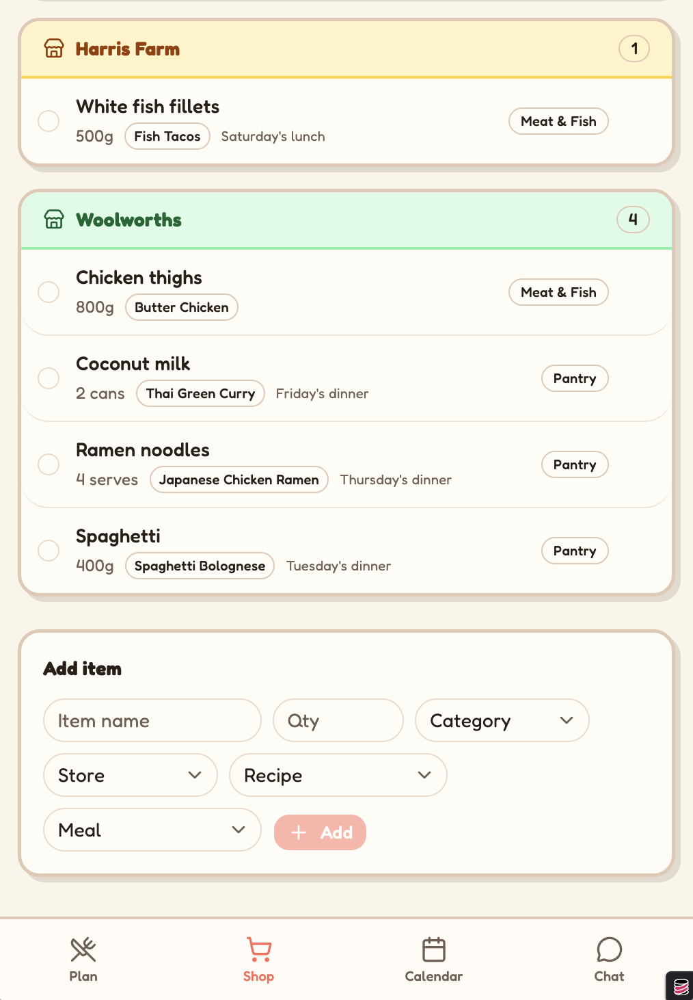Tick the Spaghetti item circle

[x=48, y=551]
